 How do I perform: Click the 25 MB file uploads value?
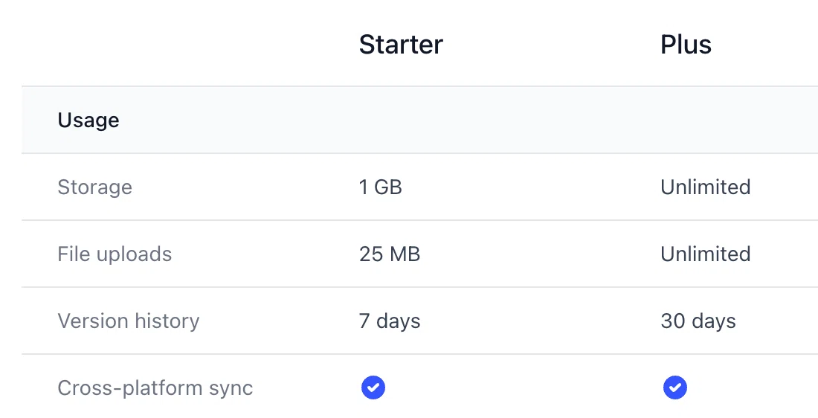[390, 254]
